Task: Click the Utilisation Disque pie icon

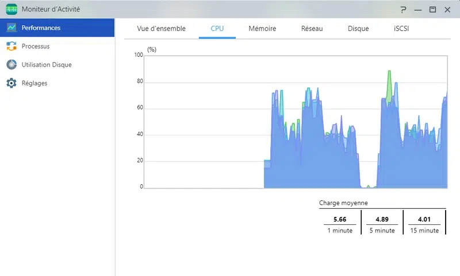Action: (11, 65)
